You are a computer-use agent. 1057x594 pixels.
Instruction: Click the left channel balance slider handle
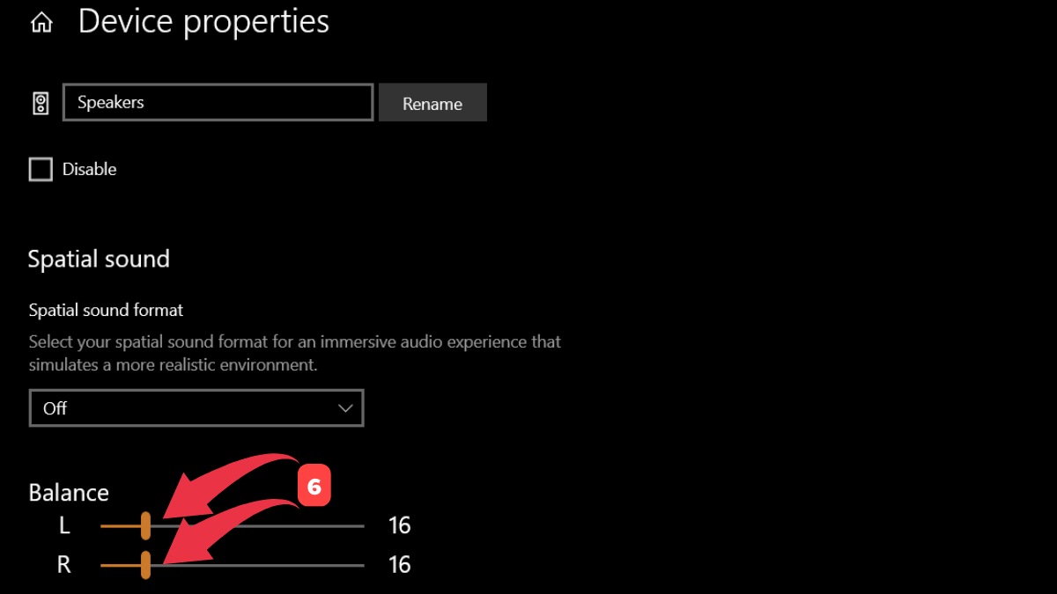(145, 526)
